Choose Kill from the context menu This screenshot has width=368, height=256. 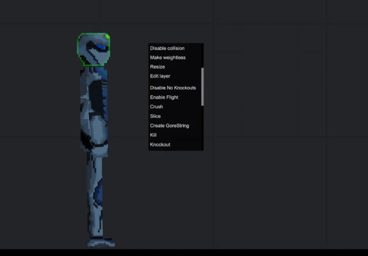tap(153, 135)
